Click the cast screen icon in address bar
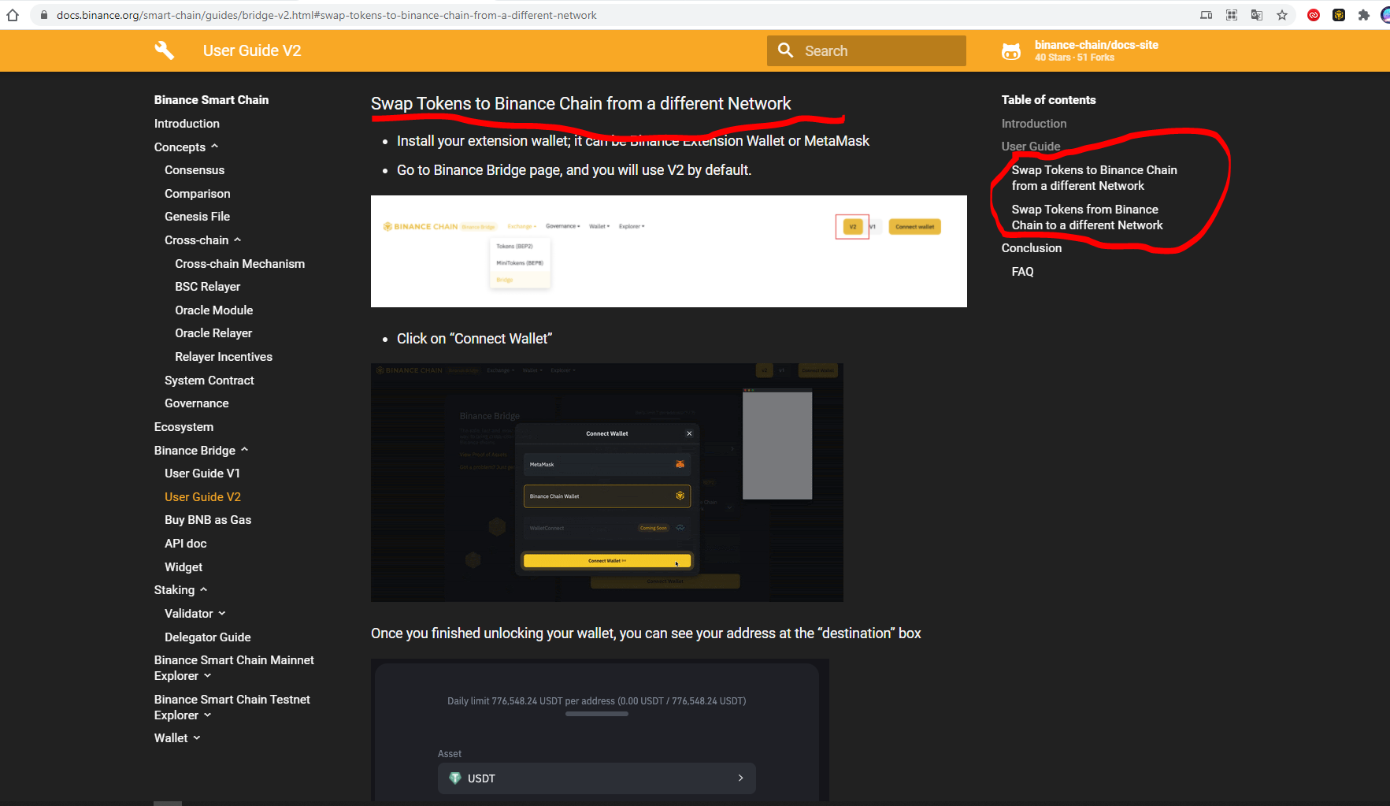This screenshot has height=806, width=1390. click(x=1207, y=15)
